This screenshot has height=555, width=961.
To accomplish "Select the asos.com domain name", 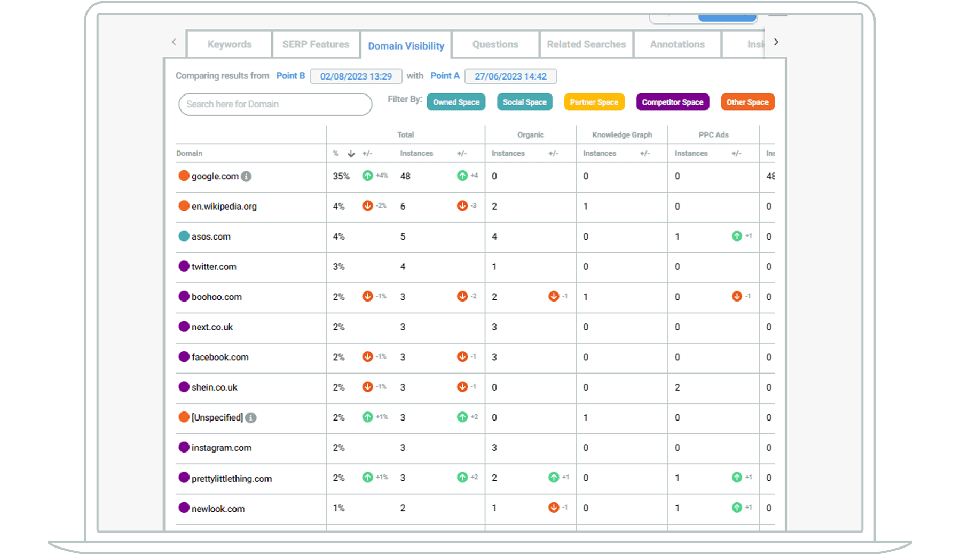I will (x=211, y=236).
